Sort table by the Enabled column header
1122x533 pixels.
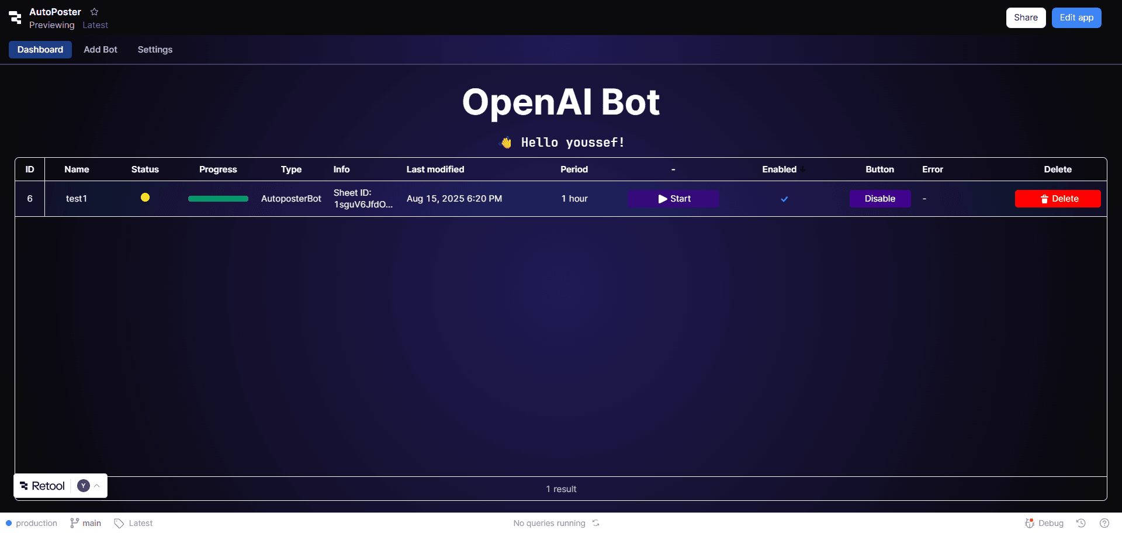pyautogui.click(x=779, y=169)
